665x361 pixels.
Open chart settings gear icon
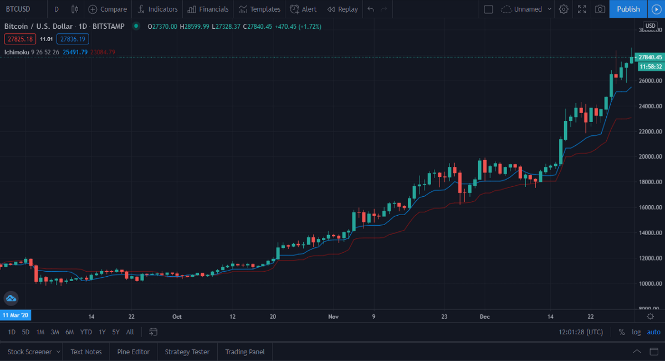[564, 9]
